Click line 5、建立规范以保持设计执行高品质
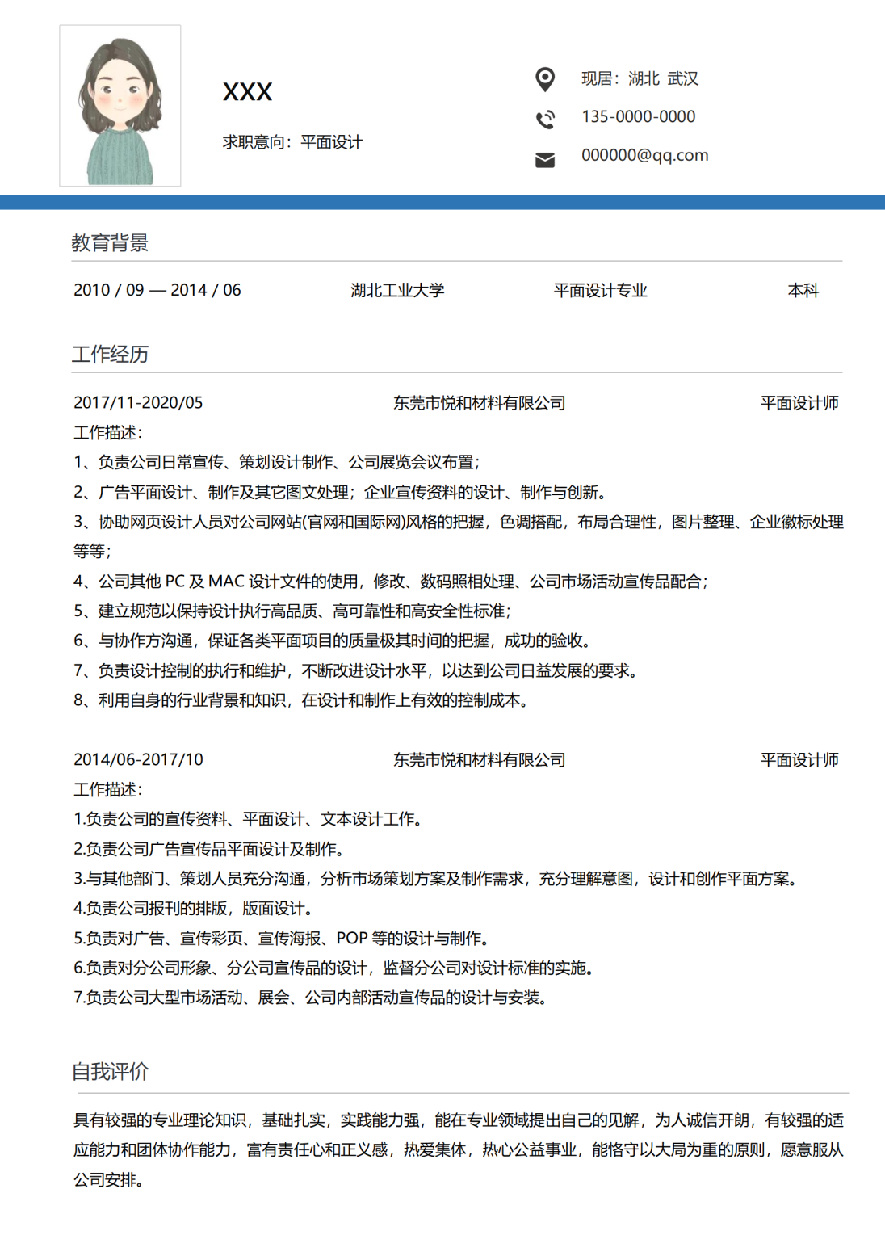 (x=292, y=611)
